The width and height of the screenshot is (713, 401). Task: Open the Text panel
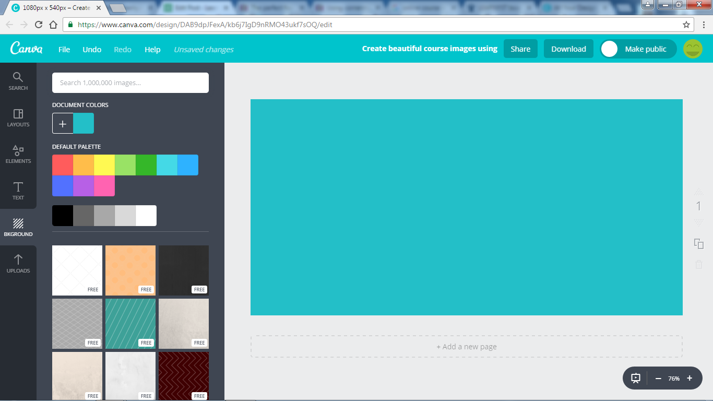point(18,191)
